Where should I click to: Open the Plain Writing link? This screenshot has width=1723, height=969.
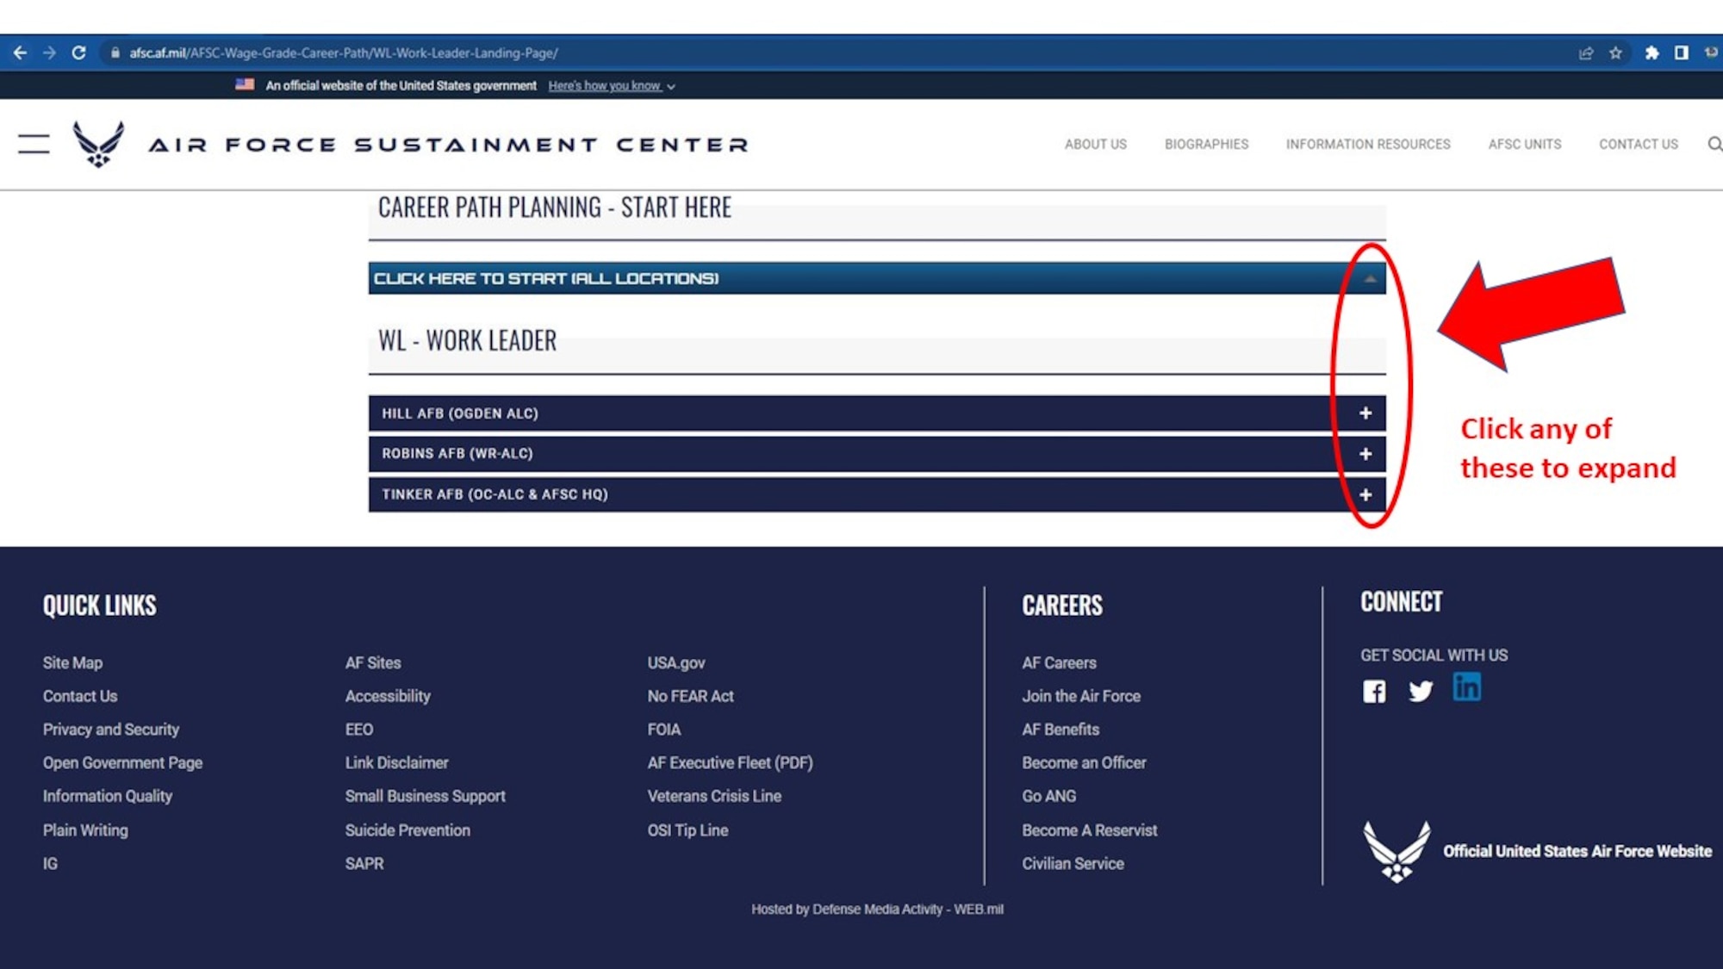point(85,830)
